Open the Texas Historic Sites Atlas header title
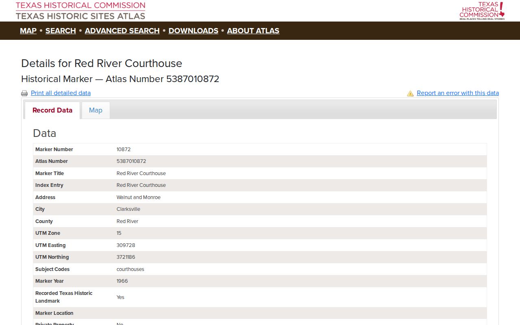 pyautogui.click(x=80, y=16)
